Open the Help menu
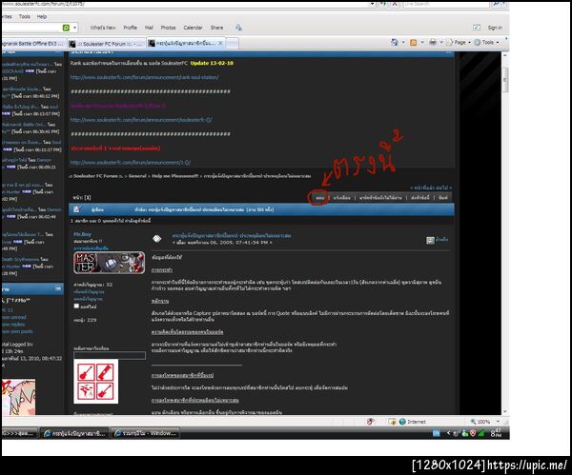 coord(42,16)
